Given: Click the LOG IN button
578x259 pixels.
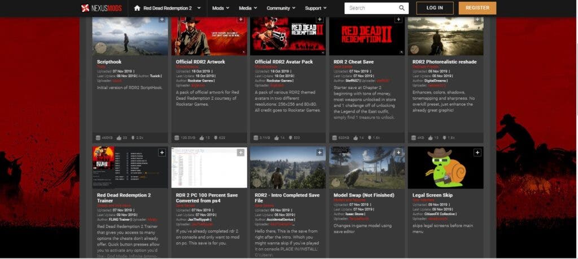Looking at the screenshot, I should click(435, 8).
